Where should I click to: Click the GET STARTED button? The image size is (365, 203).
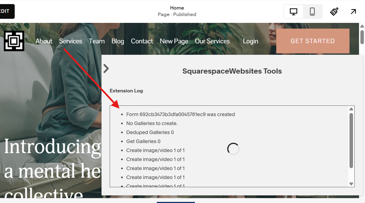[x=312, y=41]
